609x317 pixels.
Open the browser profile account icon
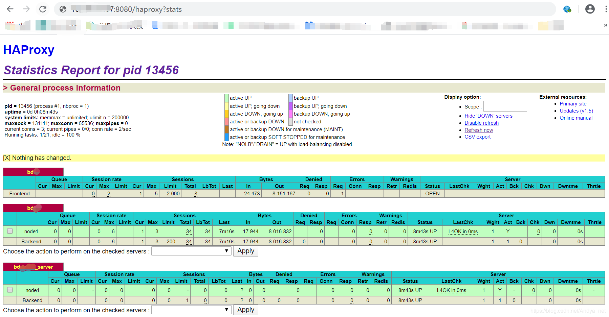(x=590, y=9)
